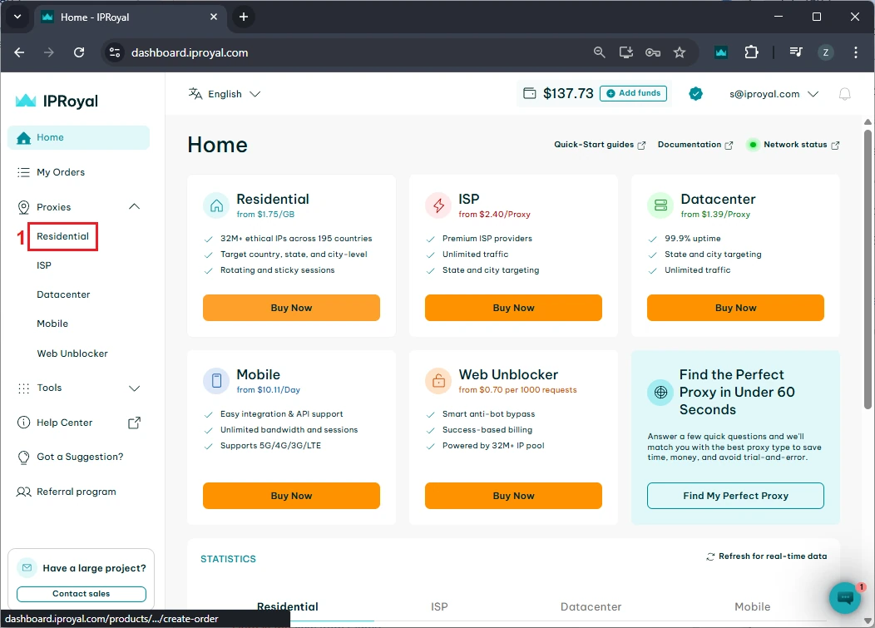This screenshot has width=875, height=628.
Task: Click the verified badge icon
Action: click(695, 94)
